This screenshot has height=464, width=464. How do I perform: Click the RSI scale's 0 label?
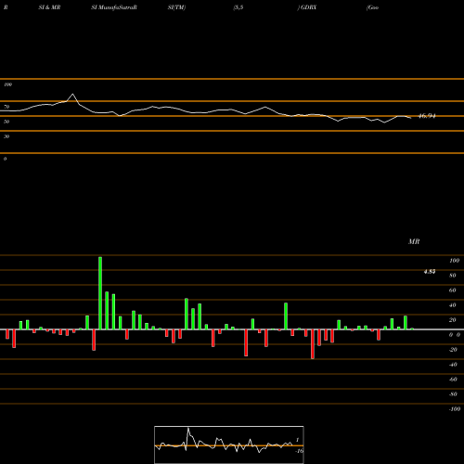tap(5, 159)
